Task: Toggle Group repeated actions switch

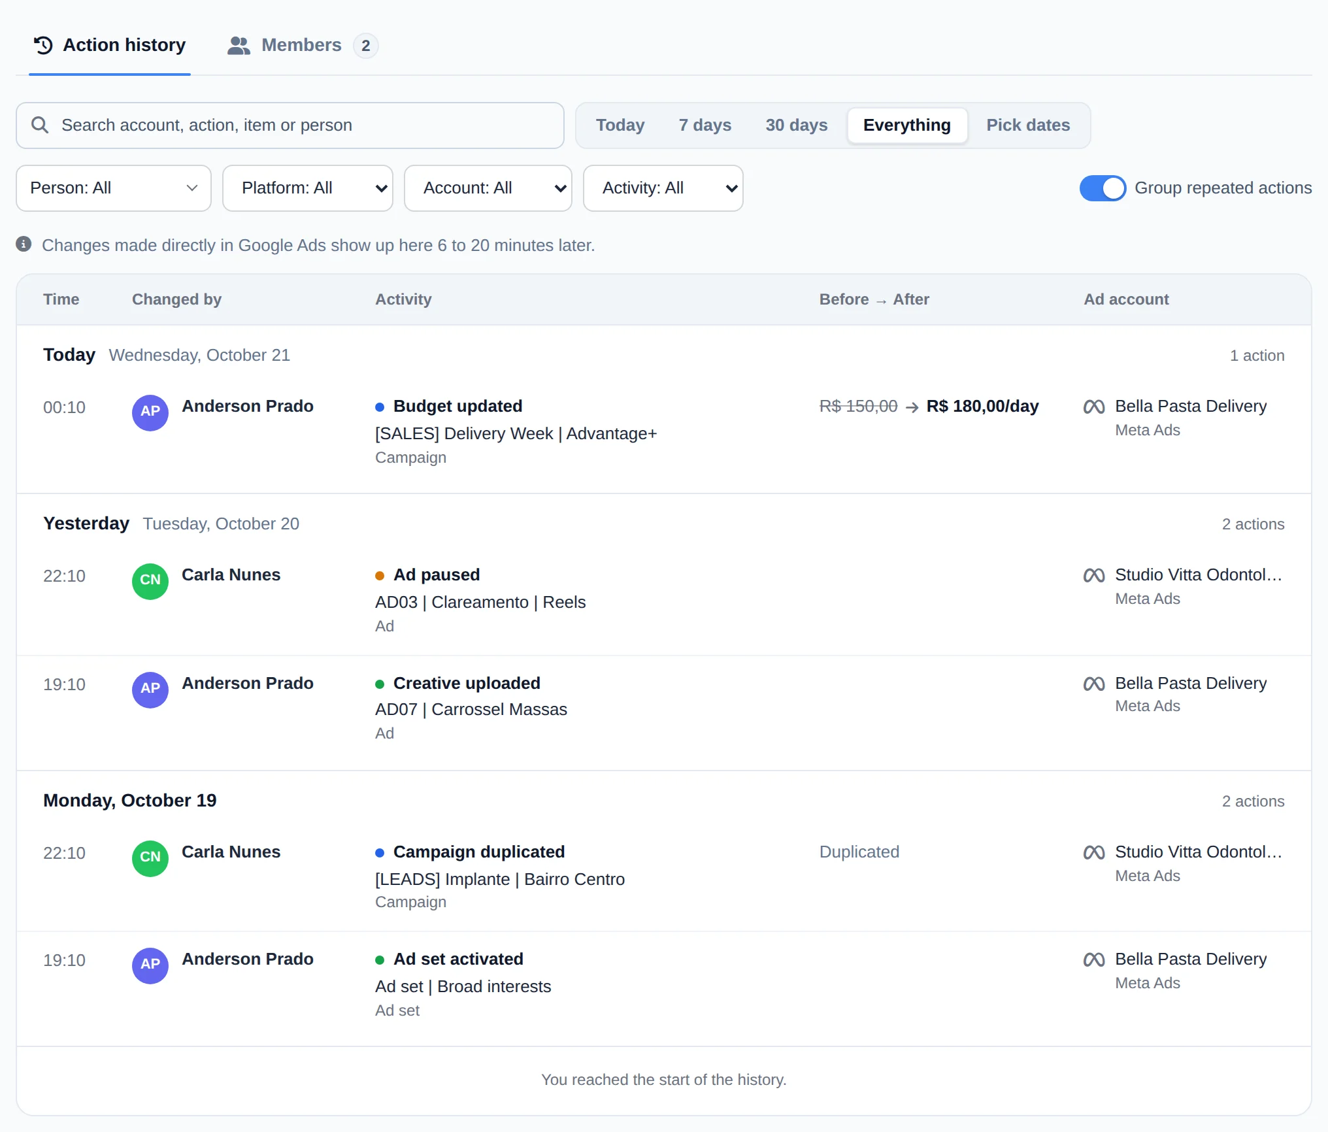Action: 1103,188
